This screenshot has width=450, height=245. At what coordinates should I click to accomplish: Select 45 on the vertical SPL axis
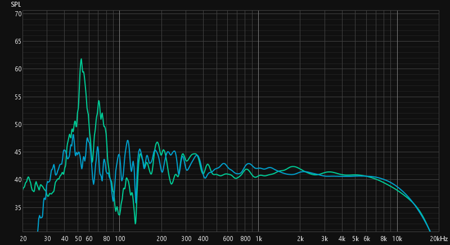[x=17, y=152]
